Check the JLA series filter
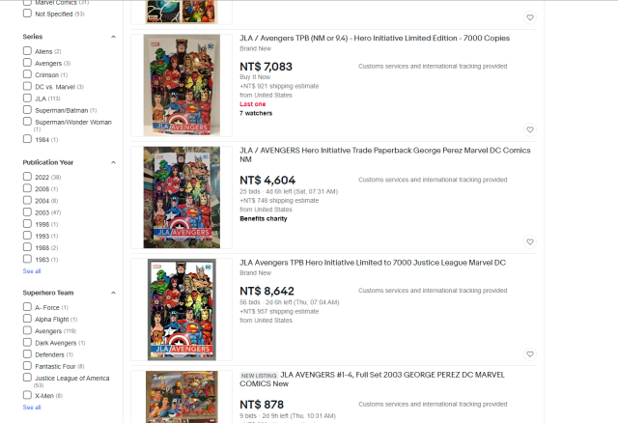This screenshot has width=618, height=423. tap(27, 98)
